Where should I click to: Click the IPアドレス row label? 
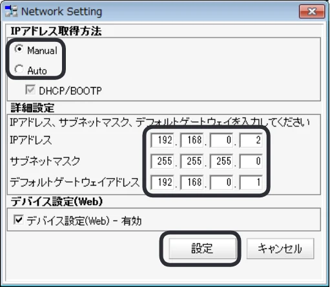coord(31,140)
